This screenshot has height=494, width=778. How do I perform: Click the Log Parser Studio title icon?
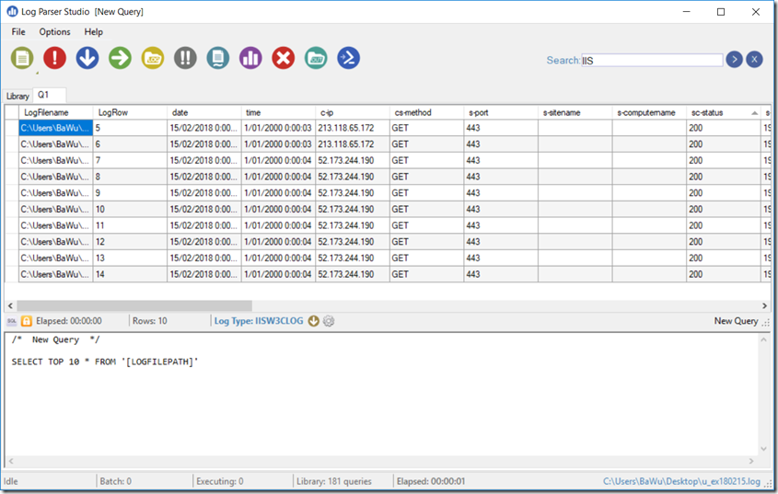(12, 11)
